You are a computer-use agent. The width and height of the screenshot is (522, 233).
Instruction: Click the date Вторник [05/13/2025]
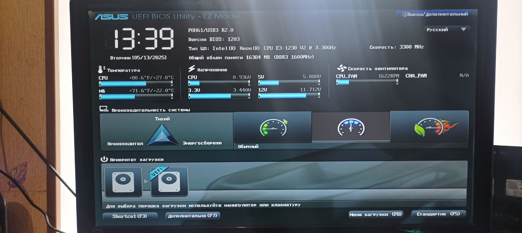(138, 57)
